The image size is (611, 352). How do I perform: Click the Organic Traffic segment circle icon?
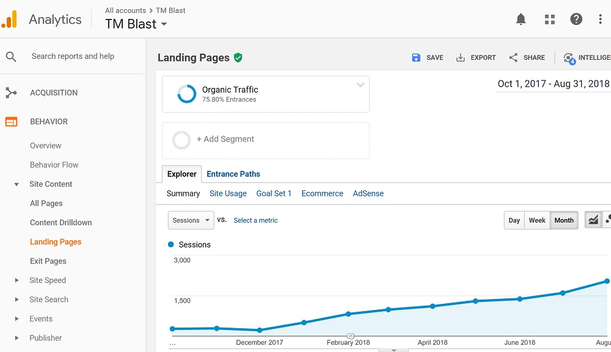coord(186,94)
